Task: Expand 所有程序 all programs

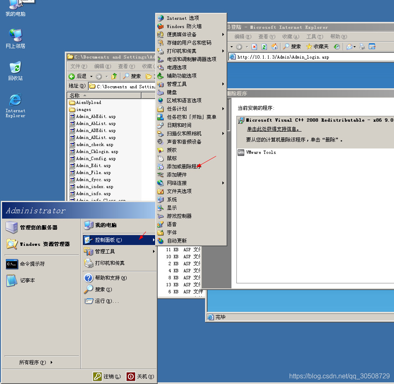Action: 36,362
